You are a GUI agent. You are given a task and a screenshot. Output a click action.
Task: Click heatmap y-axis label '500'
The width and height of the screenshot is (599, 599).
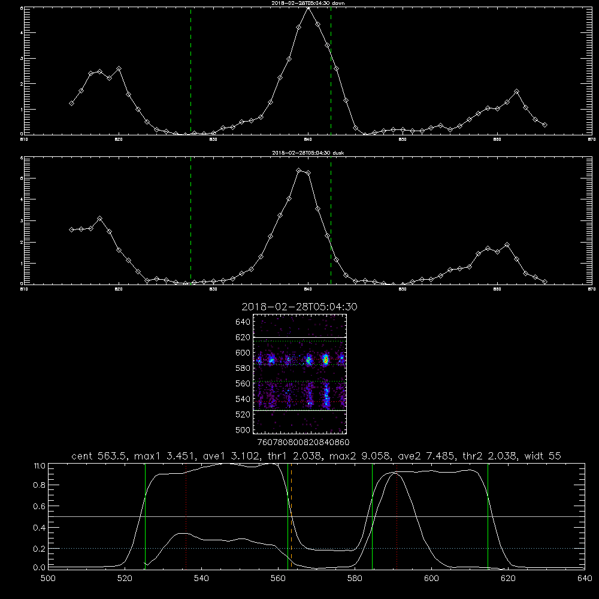point(243,429)
